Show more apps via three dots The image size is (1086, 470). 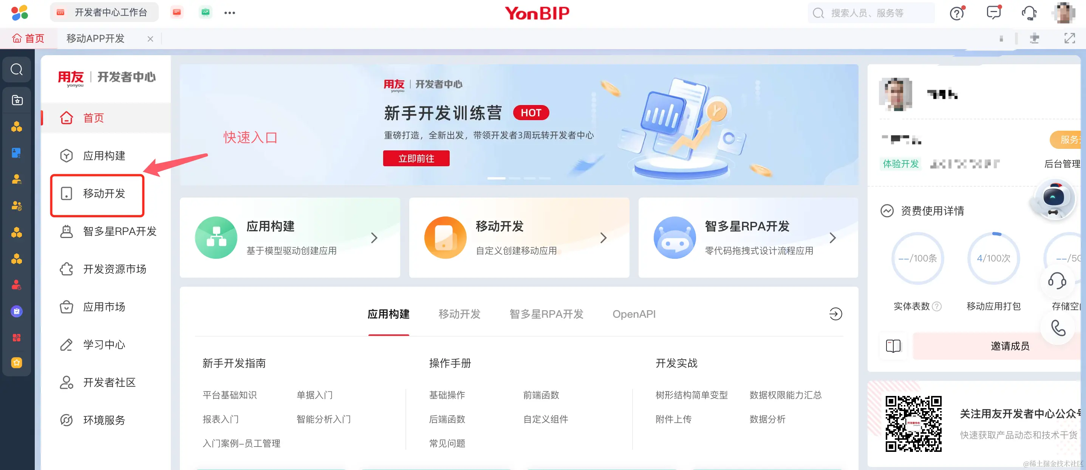[x=230, y=12]
